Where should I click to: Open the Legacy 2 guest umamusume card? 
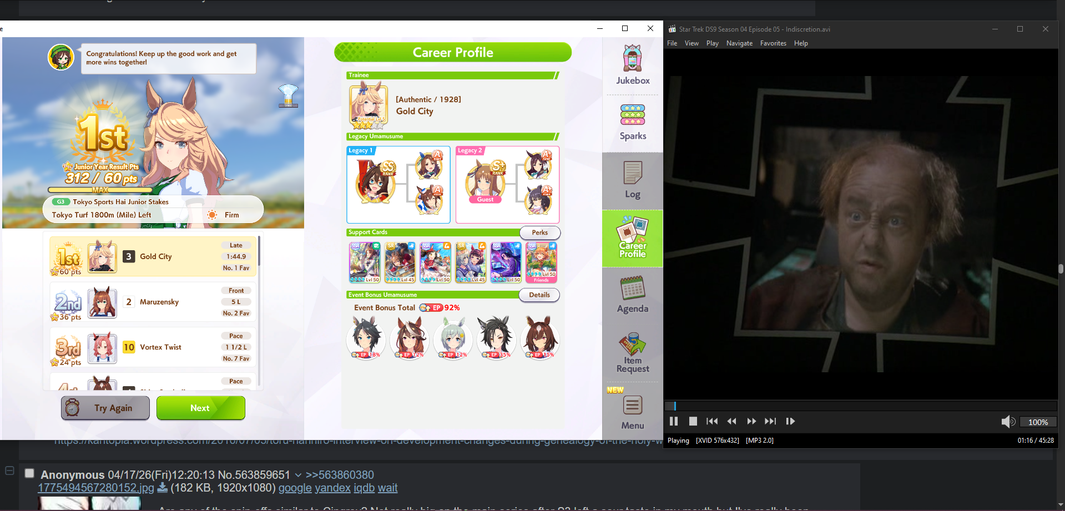507,185
